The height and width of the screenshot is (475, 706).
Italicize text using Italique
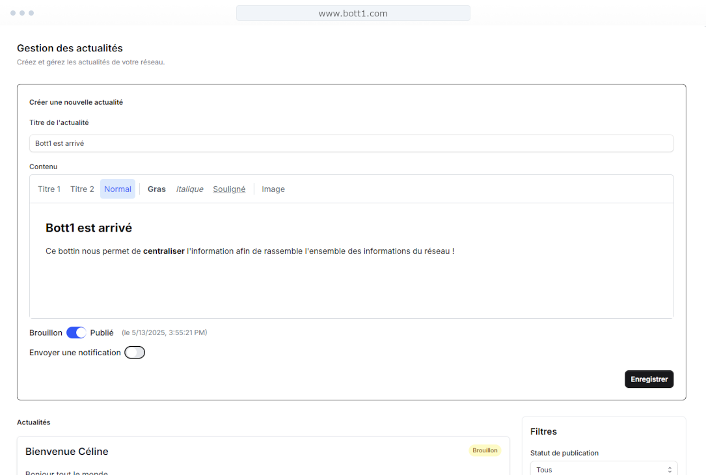tap(189, 189)
